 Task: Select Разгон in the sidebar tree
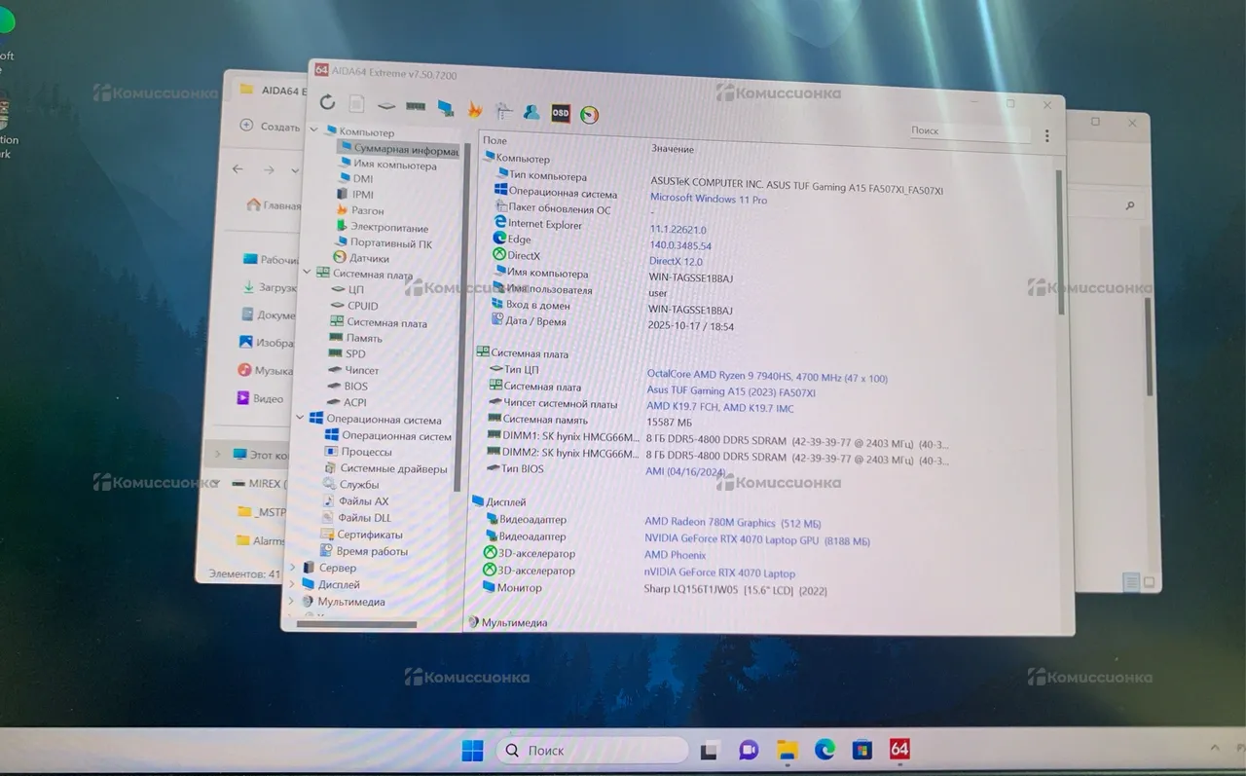[367, 210]
